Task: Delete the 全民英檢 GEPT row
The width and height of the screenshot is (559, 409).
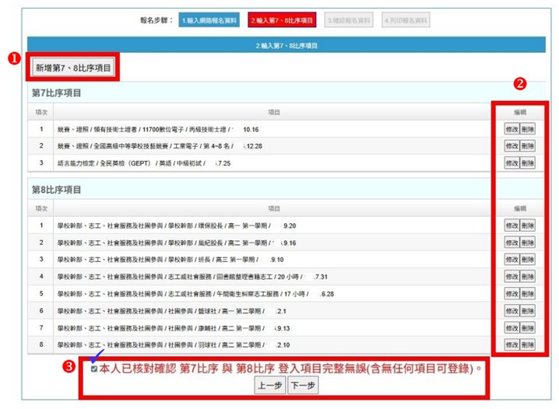Action: 527,163
